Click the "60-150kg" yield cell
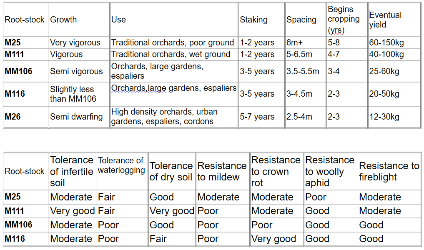 (386, 42)
